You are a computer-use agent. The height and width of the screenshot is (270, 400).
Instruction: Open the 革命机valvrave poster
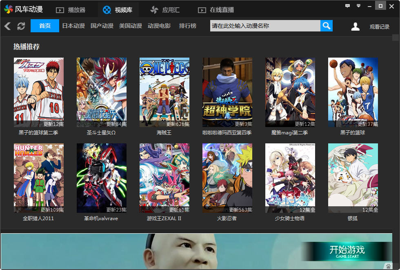pos(102,178)
